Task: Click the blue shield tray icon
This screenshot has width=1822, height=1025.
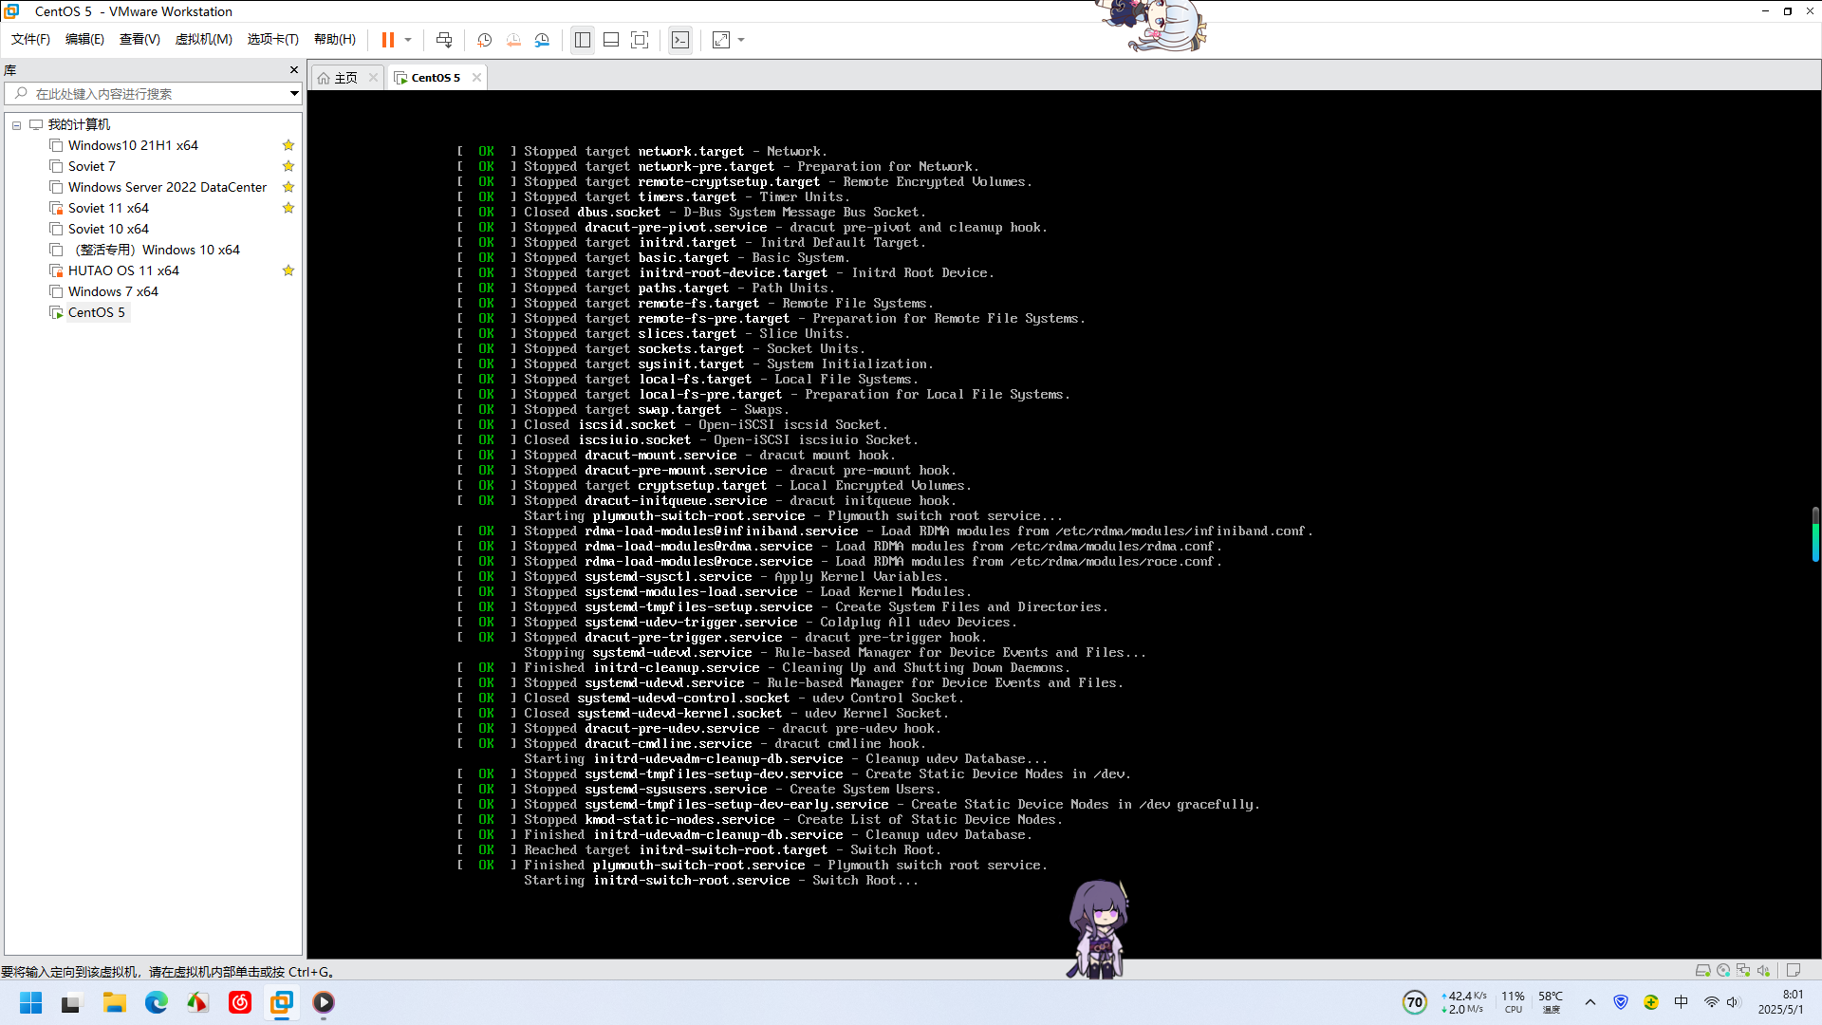Action: [x=1621, y=1002]
